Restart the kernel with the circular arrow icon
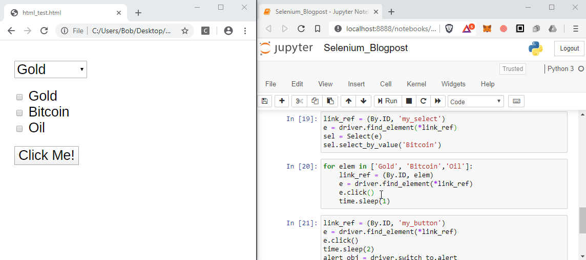The width and height of the screenshot is (586, 260). click(x=424, y=101)
